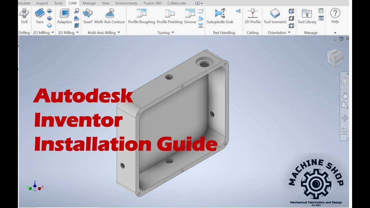Click top list icon beside Tool Library
370x208 pixels.
321,11
